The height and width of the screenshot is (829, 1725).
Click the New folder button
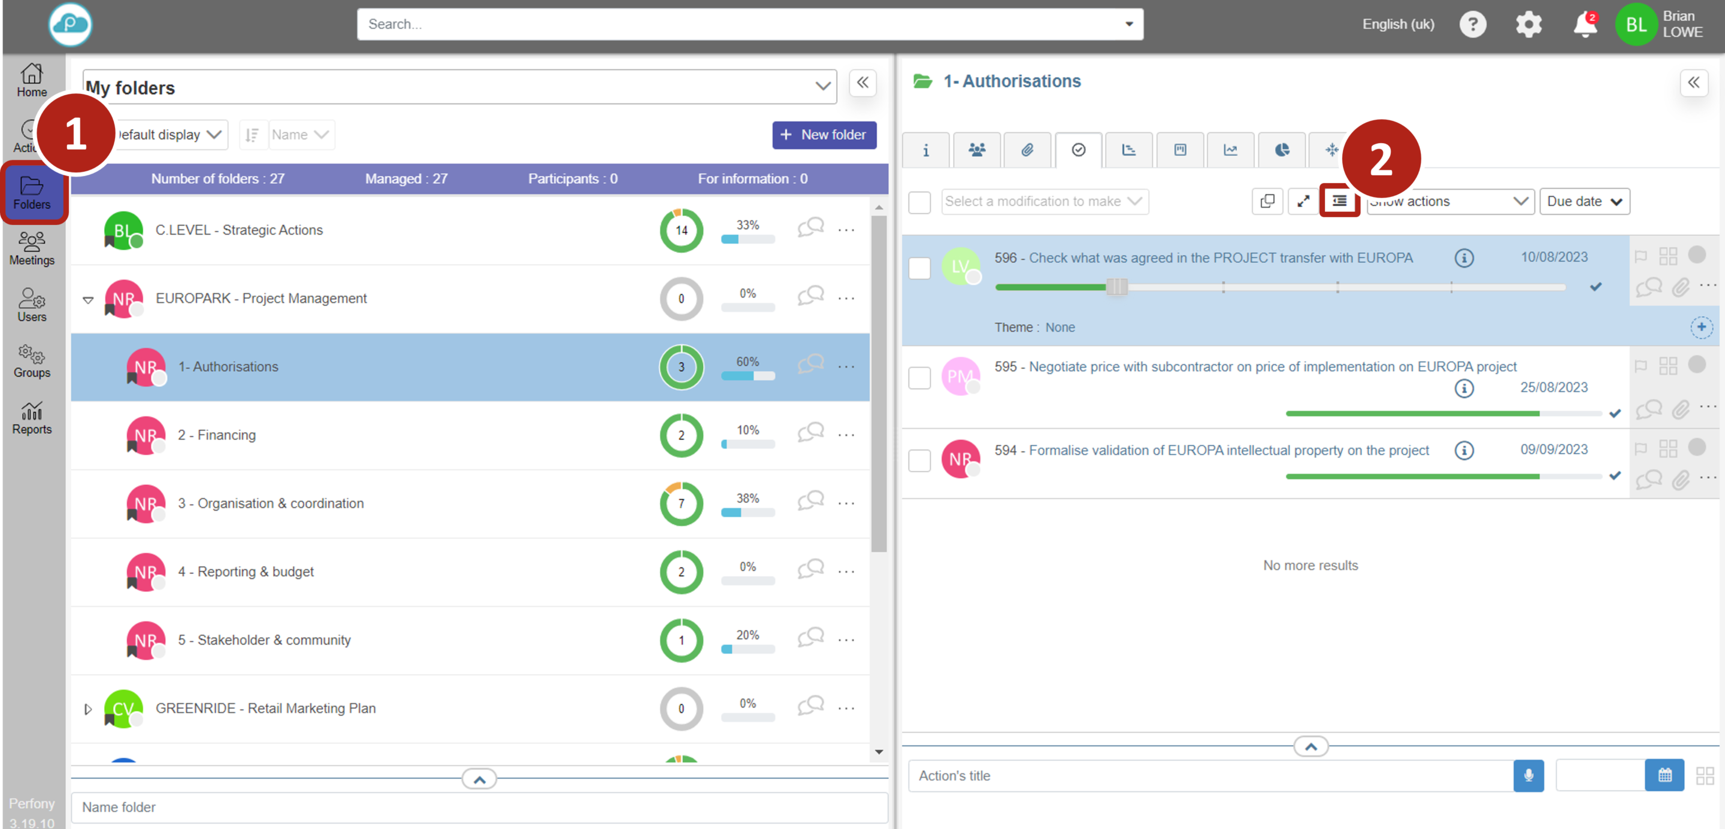pyautogui.click(x=824, y=135)
